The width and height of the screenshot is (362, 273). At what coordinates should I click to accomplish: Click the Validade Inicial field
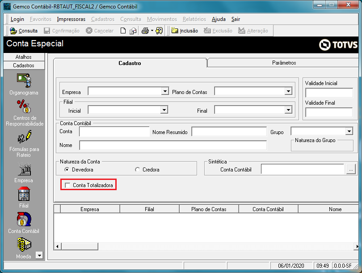pos(329,93)
